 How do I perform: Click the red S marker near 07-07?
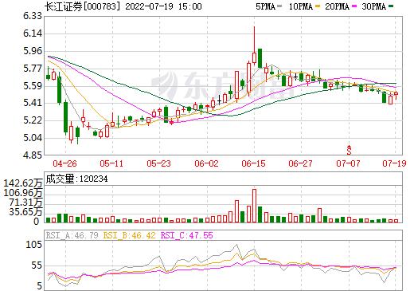pyautogui.click(x=349, y=150)
